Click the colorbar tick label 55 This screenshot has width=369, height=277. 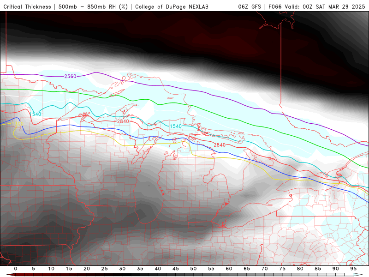pos(211,269)
